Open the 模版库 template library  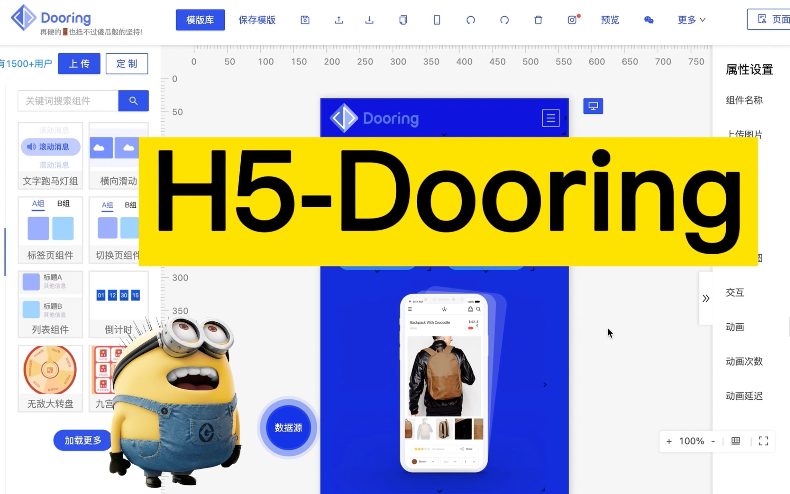(200, 20)
